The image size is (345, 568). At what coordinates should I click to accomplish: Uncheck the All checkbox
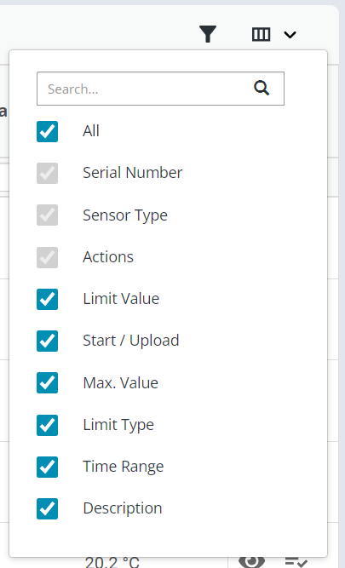pos(47,131)
